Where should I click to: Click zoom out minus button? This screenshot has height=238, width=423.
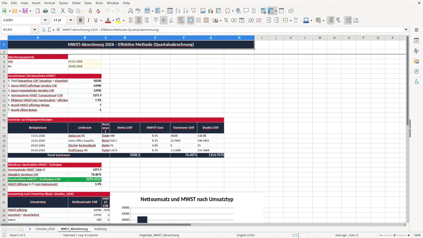point(380,235)
